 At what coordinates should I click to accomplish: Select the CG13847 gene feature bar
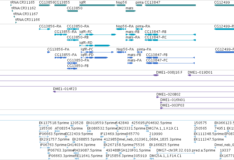click(170, 5)
